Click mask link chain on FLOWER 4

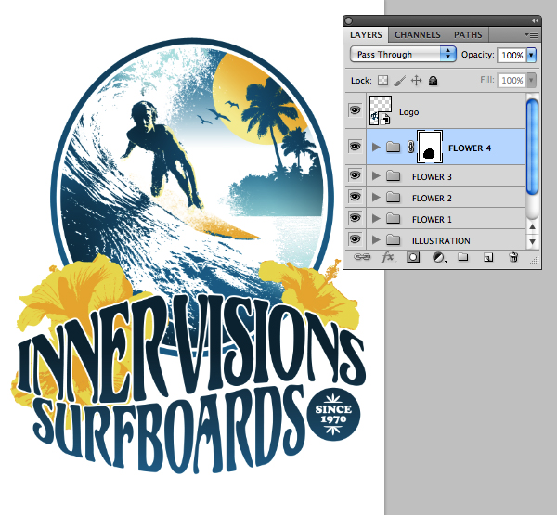[x=410, y=147]
